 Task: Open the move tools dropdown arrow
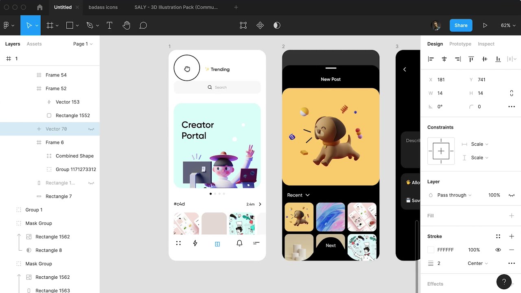click(37, 26)
